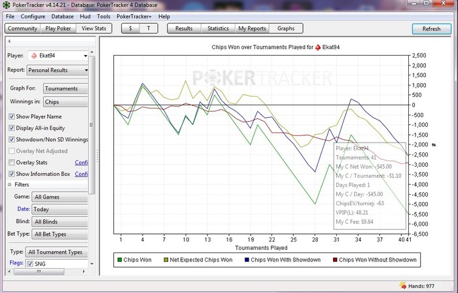The height and width of the screenshot is (293, 458).
Task: Click the horizontal scrollbar right arrow
Action: [84, 271]
